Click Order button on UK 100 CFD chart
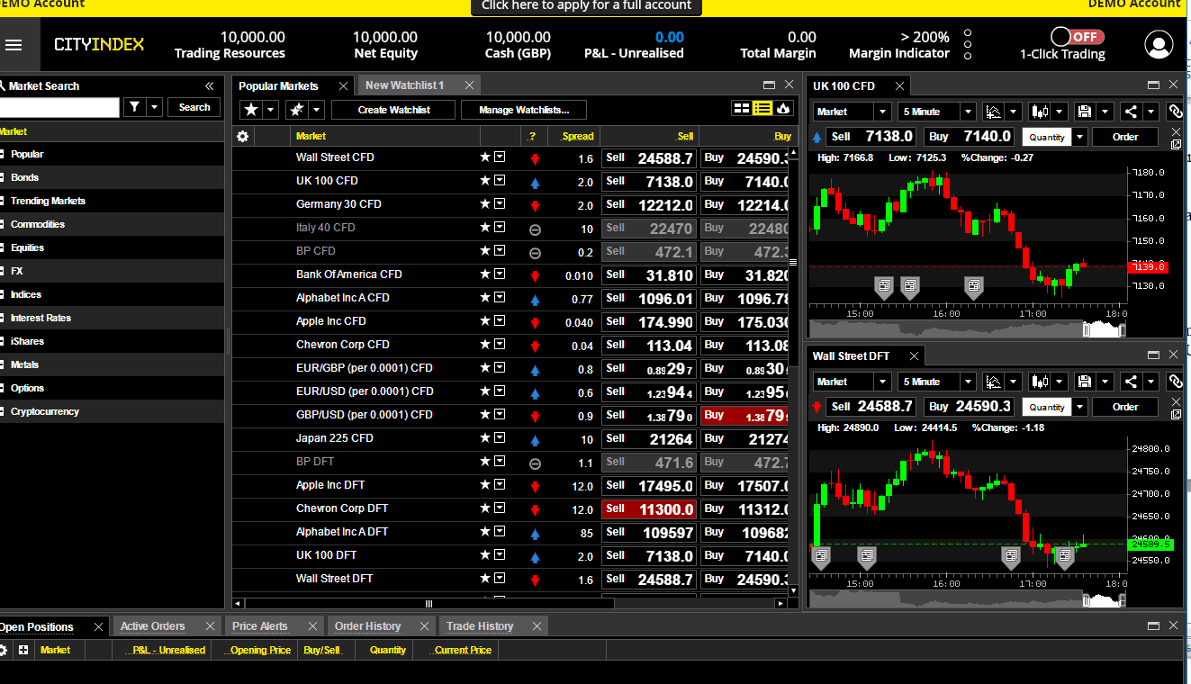This screenshot has height=684, width=1191. 1125,137
